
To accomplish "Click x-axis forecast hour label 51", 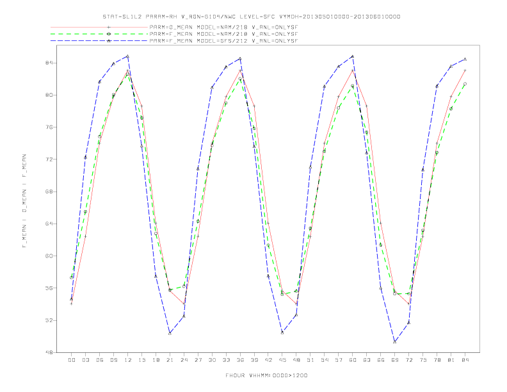I will pyautogui.click(x=310, y=360).
